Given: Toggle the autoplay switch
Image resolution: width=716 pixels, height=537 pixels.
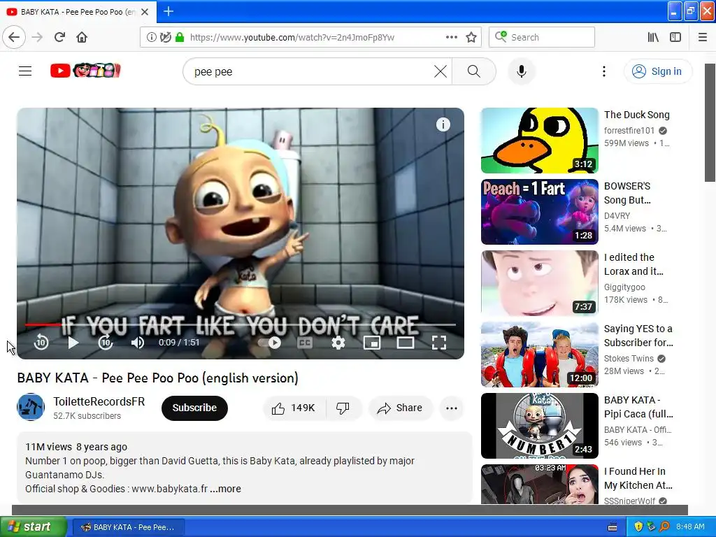Looking at the screenshot, I should coord(269,342).
